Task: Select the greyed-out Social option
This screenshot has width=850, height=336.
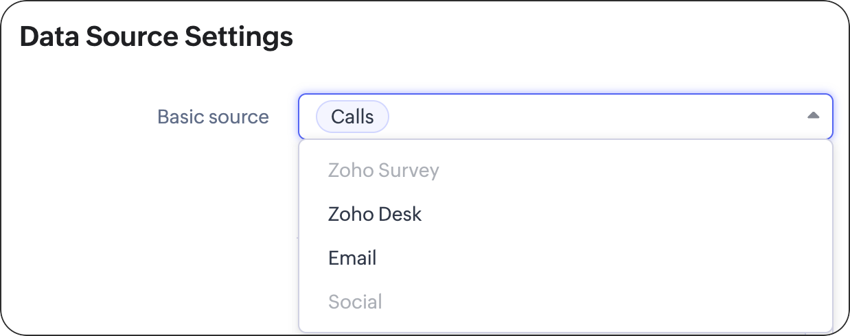Action: 355,302
